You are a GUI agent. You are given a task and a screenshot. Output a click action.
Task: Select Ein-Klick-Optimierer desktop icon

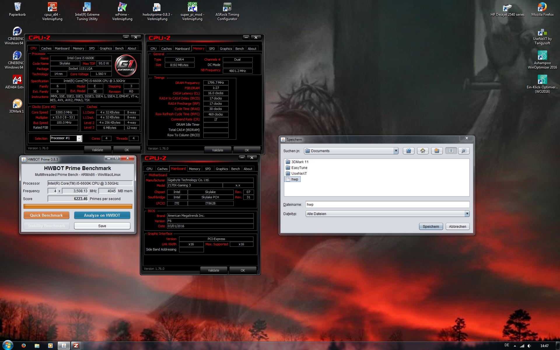click(x=542, y=85)
